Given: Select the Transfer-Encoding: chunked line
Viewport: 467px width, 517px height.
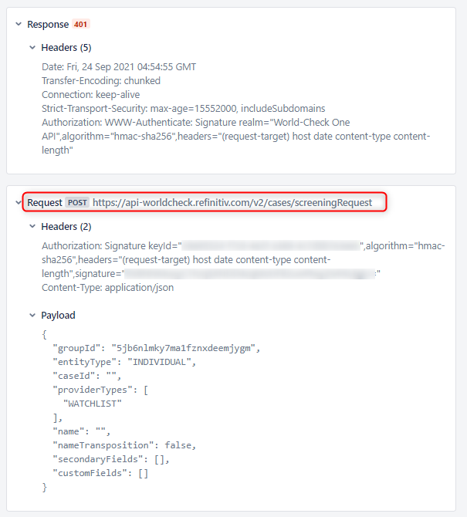Looking at the screenshot, I should coord(101,81).
